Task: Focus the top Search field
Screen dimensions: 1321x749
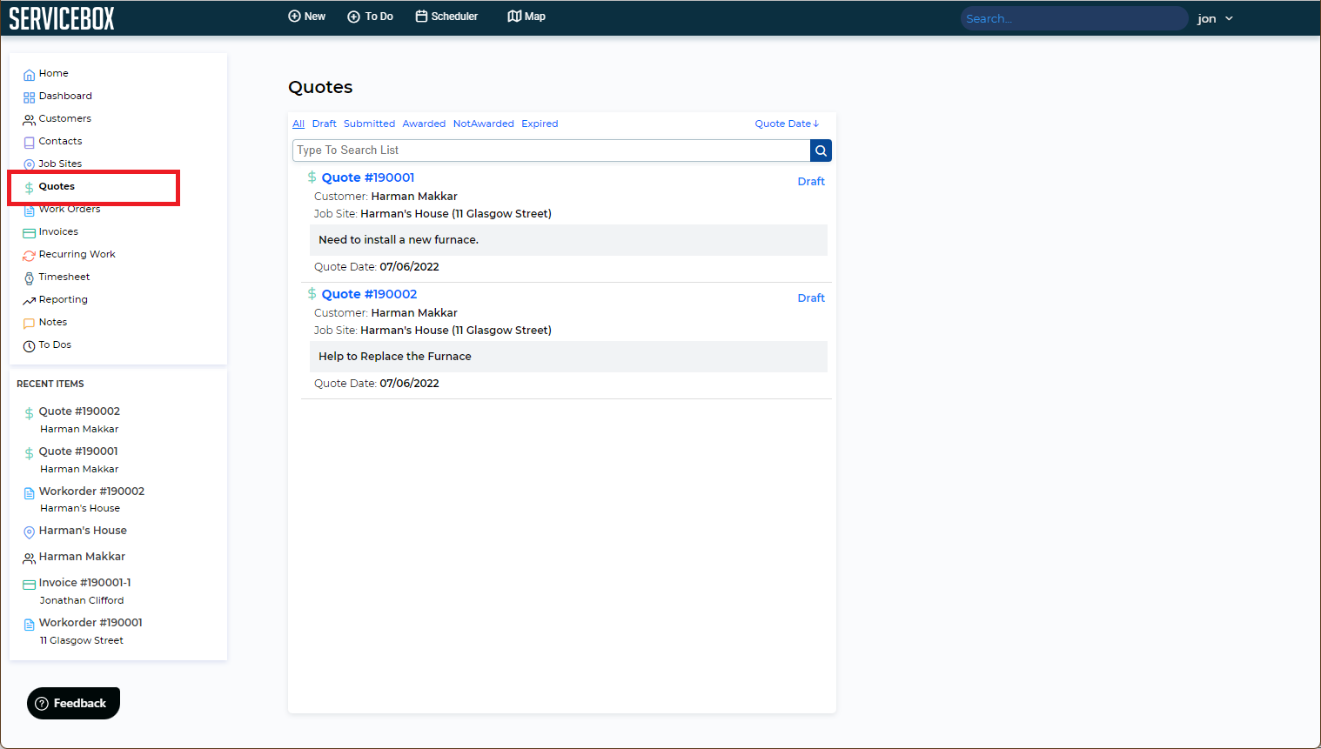Action: click(1074, 18)
